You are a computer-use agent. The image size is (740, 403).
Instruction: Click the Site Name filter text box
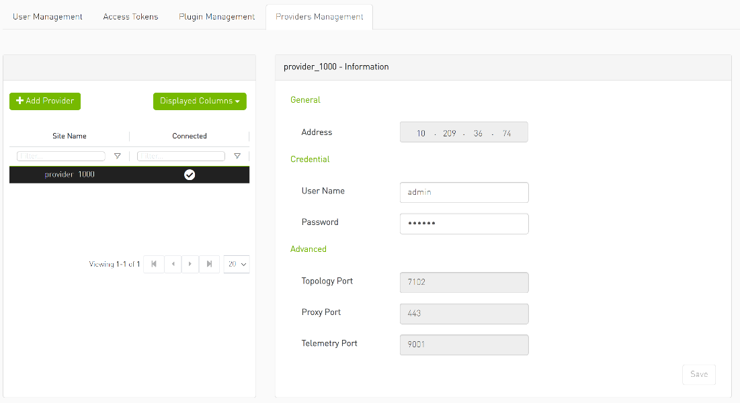tap(60, 155)
